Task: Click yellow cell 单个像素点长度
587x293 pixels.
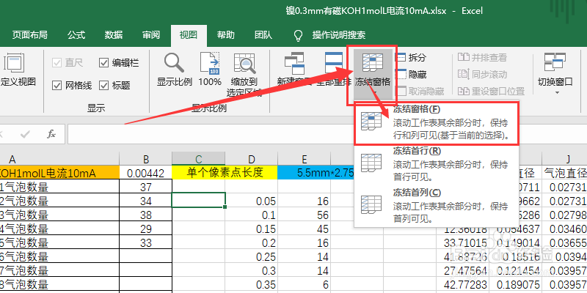Action: click(225, 173)
